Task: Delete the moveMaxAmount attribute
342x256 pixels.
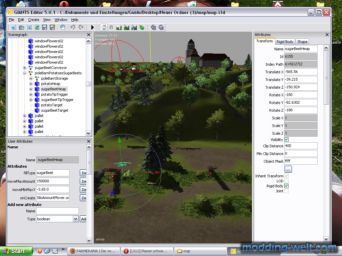Action: (x=83, y=181)
